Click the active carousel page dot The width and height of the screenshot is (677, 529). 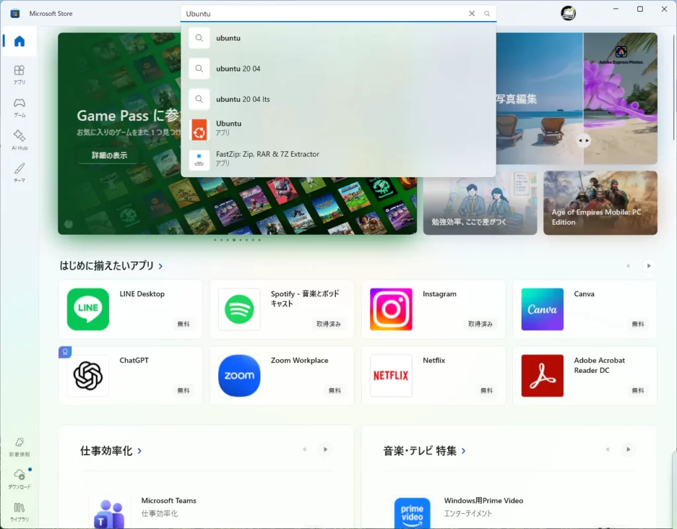[x=234, y=239]
